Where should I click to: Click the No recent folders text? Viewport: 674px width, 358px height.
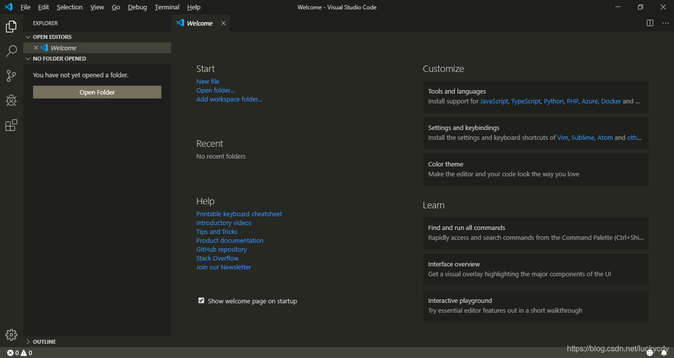[221, 157]
